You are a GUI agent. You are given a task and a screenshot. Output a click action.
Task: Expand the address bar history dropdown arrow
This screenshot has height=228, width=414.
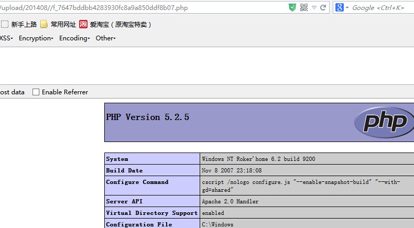click(314, 8)
